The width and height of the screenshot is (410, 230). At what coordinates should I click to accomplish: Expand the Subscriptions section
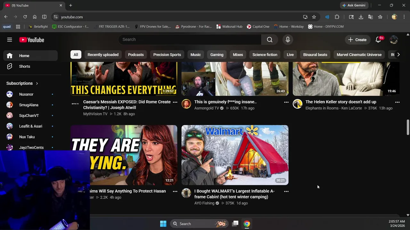[x=22, y=83]
